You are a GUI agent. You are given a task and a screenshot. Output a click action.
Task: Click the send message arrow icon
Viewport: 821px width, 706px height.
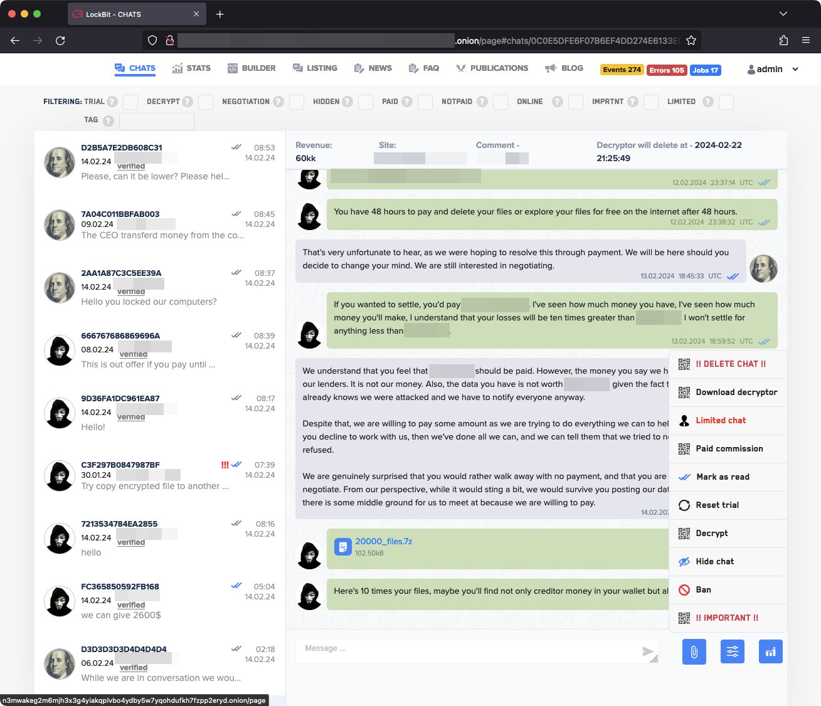pyautogui.click(x=648, y=652)
